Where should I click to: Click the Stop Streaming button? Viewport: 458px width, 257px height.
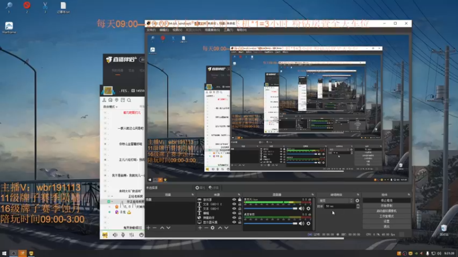(x=386, y=200)
